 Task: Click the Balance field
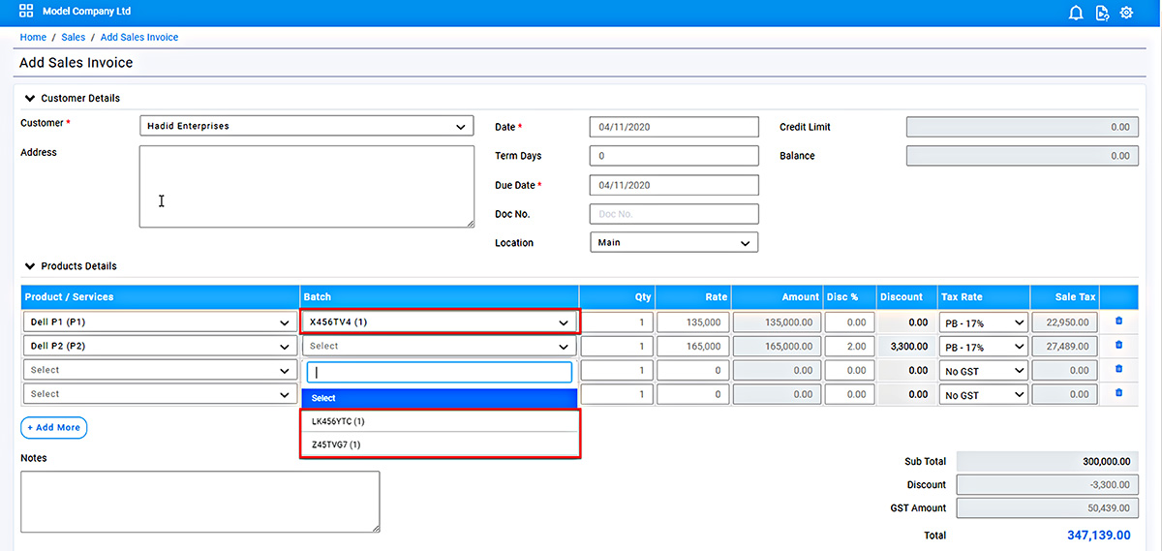click(1023, 156)
